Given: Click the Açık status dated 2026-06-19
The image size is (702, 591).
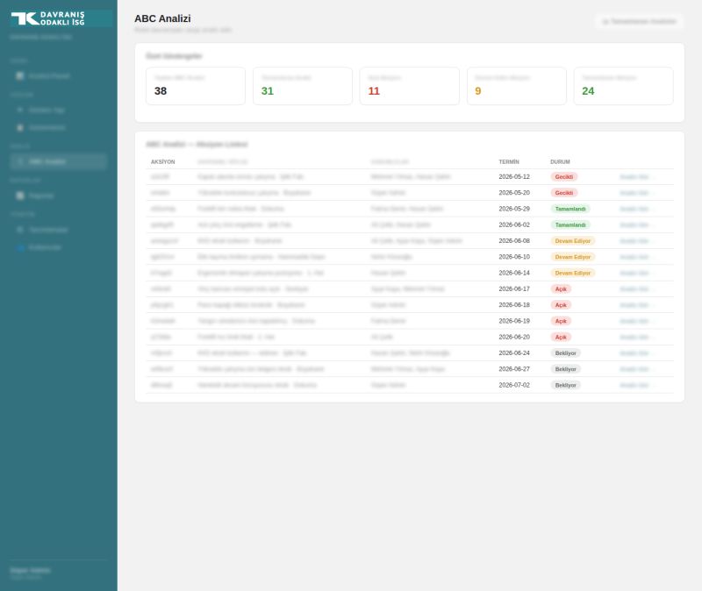Looking at the screenshot, I should [561, 321].
